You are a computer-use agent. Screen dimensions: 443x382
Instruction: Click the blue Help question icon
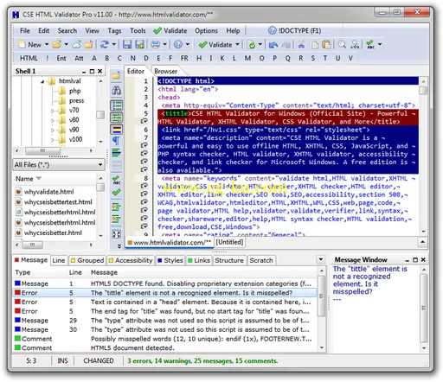click(178, 44)
